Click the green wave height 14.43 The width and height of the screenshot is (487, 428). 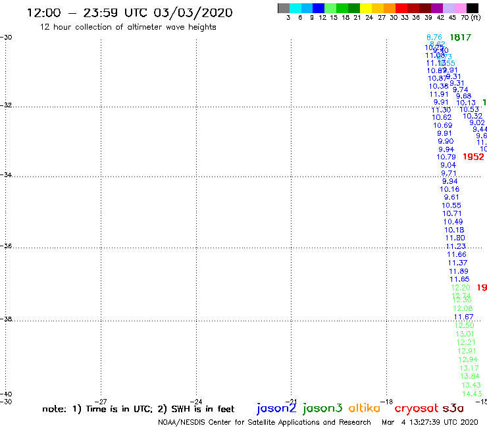[472, 394]
